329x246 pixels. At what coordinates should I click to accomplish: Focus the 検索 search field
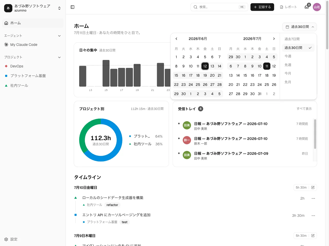[220, 7]
